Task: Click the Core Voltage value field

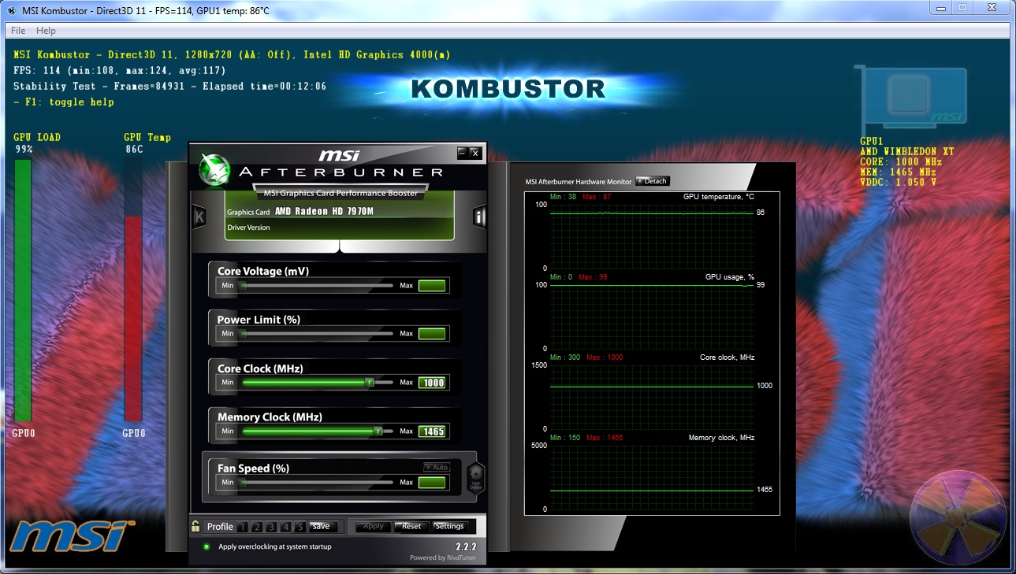Action: click(x=432, y=286)
